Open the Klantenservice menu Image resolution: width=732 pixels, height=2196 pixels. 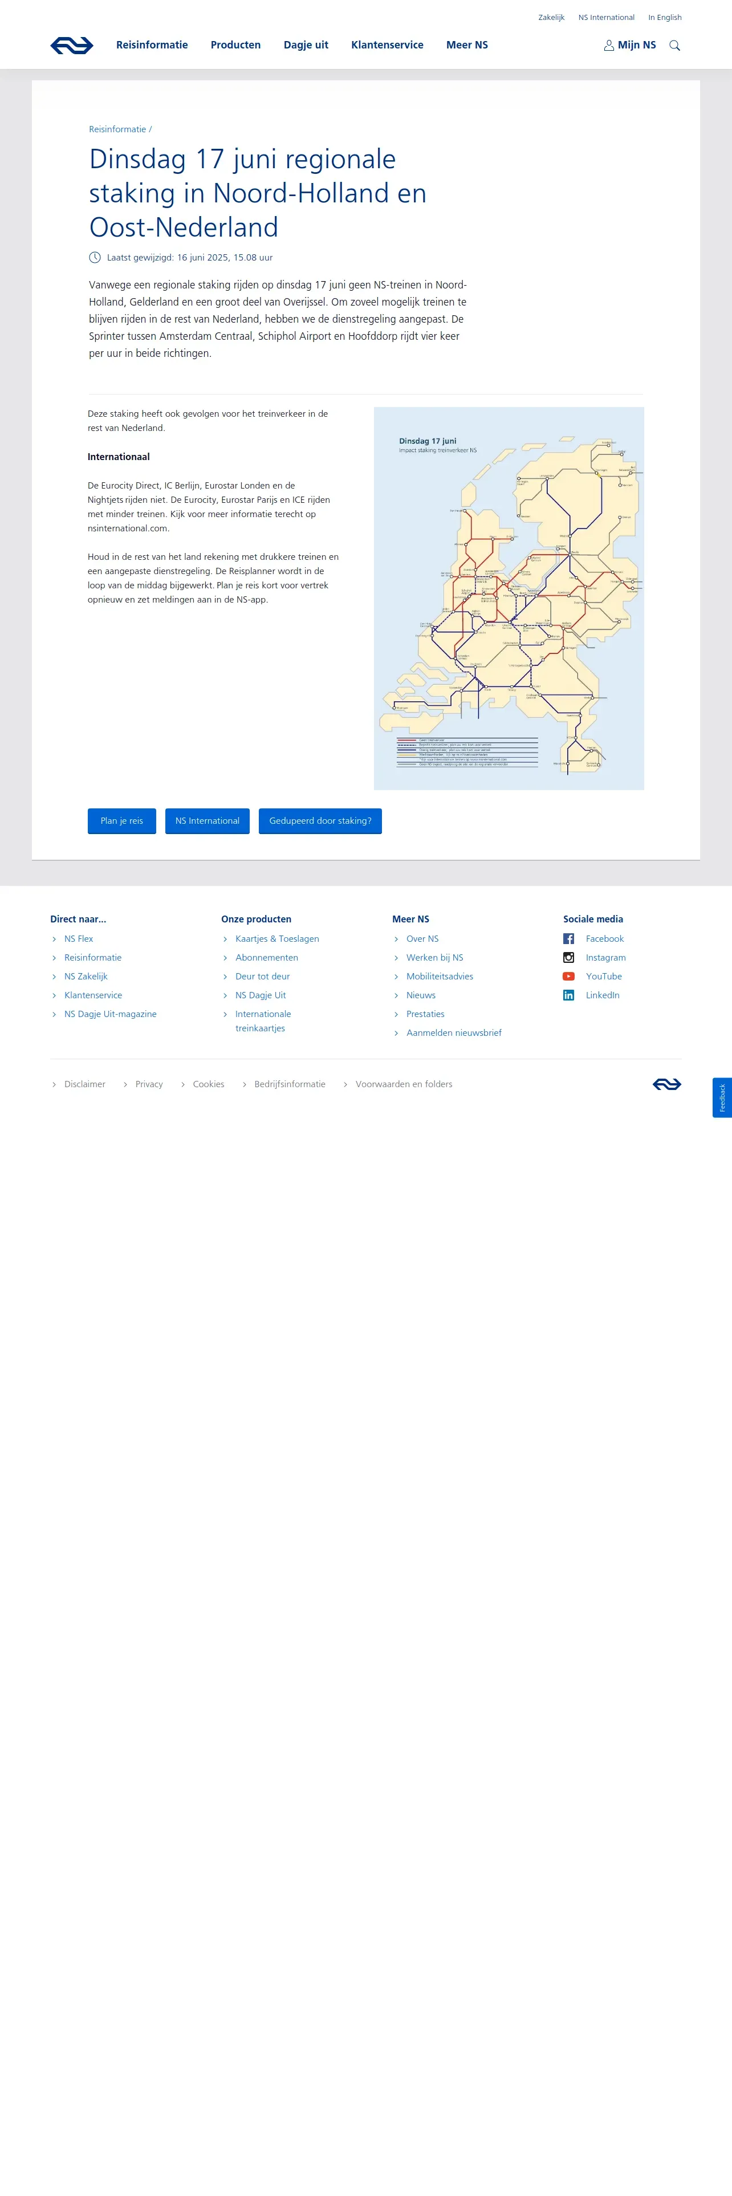(387, 45)
